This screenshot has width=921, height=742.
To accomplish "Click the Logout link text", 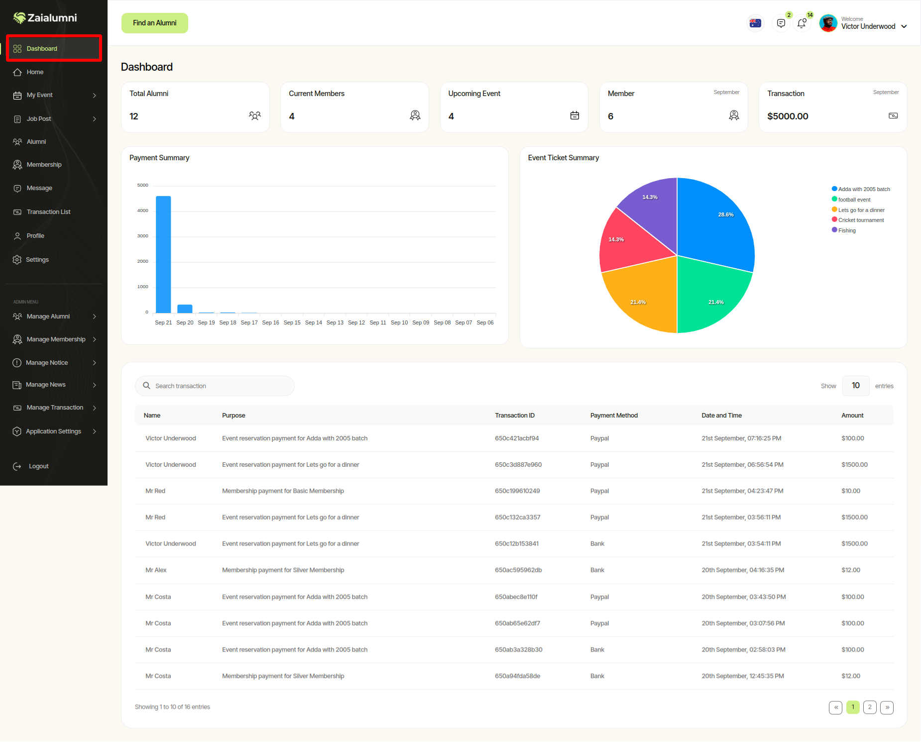I will pos(39,466).
